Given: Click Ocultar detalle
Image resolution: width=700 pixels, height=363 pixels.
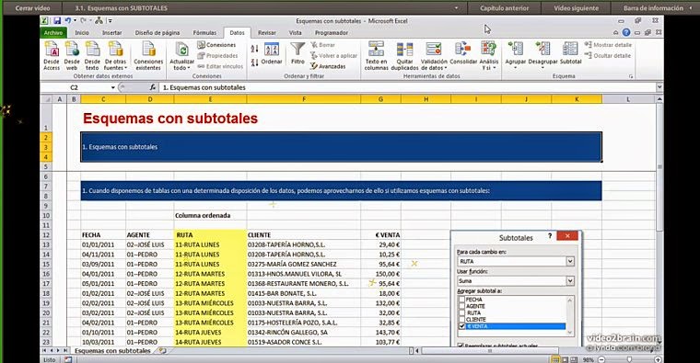Looking at the screenshot, I should pyautogui.click(x=608, y=56).
